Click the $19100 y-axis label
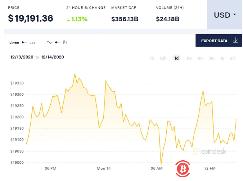Screen dimensions: 243x181 (17, 140)
